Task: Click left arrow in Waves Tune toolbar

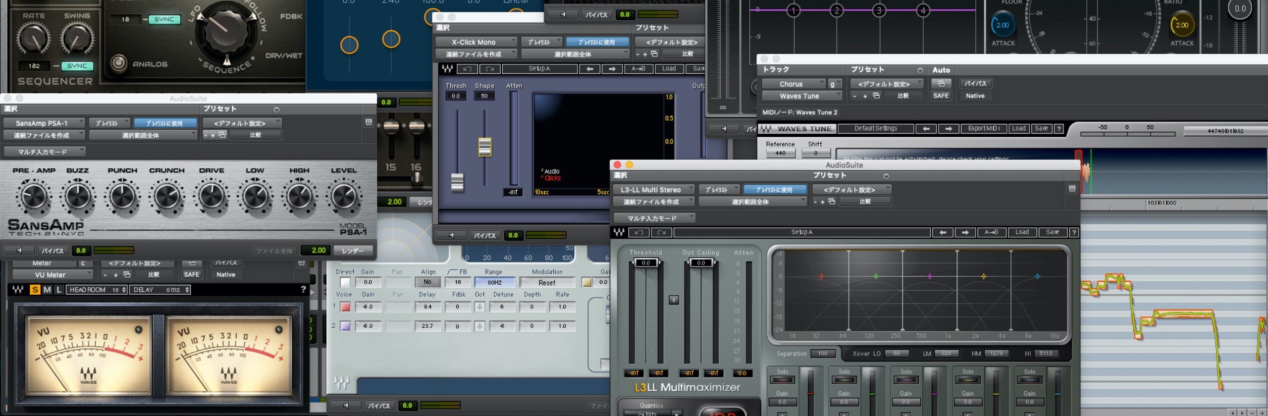Action: (x=926, y=129)
